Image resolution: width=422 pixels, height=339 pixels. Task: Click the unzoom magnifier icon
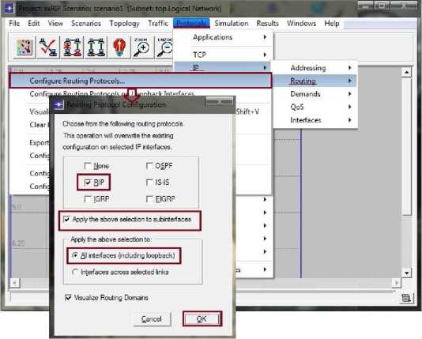point(164,47)
